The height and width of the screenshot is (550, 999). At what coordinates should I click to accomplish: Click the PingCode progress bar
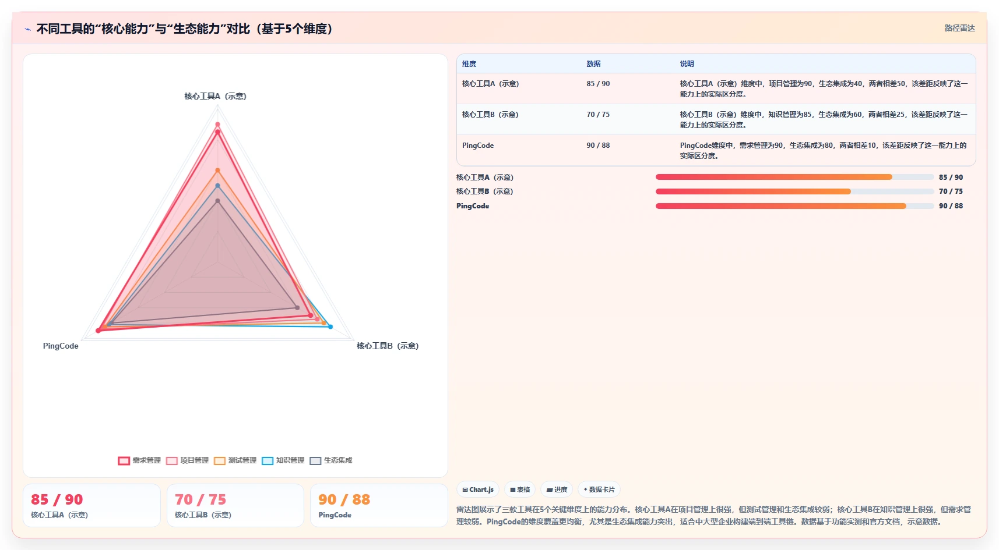point(795,206)
